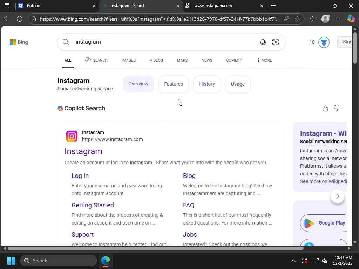Select the Features pill

[174, 84]
